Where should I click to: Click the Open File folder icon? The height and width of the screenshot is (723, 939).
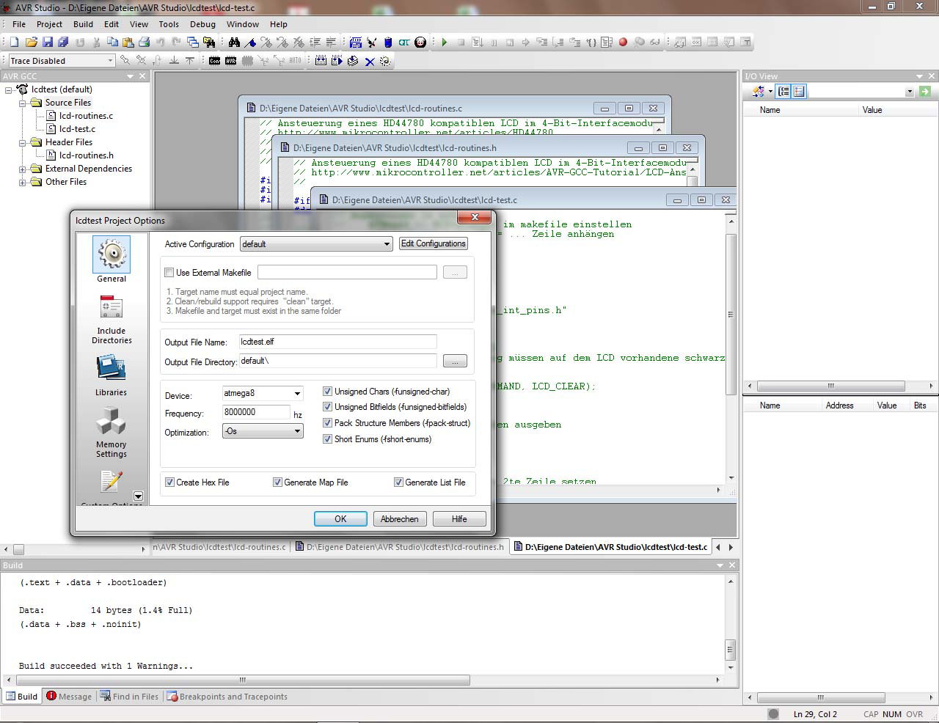coord(31,42)
